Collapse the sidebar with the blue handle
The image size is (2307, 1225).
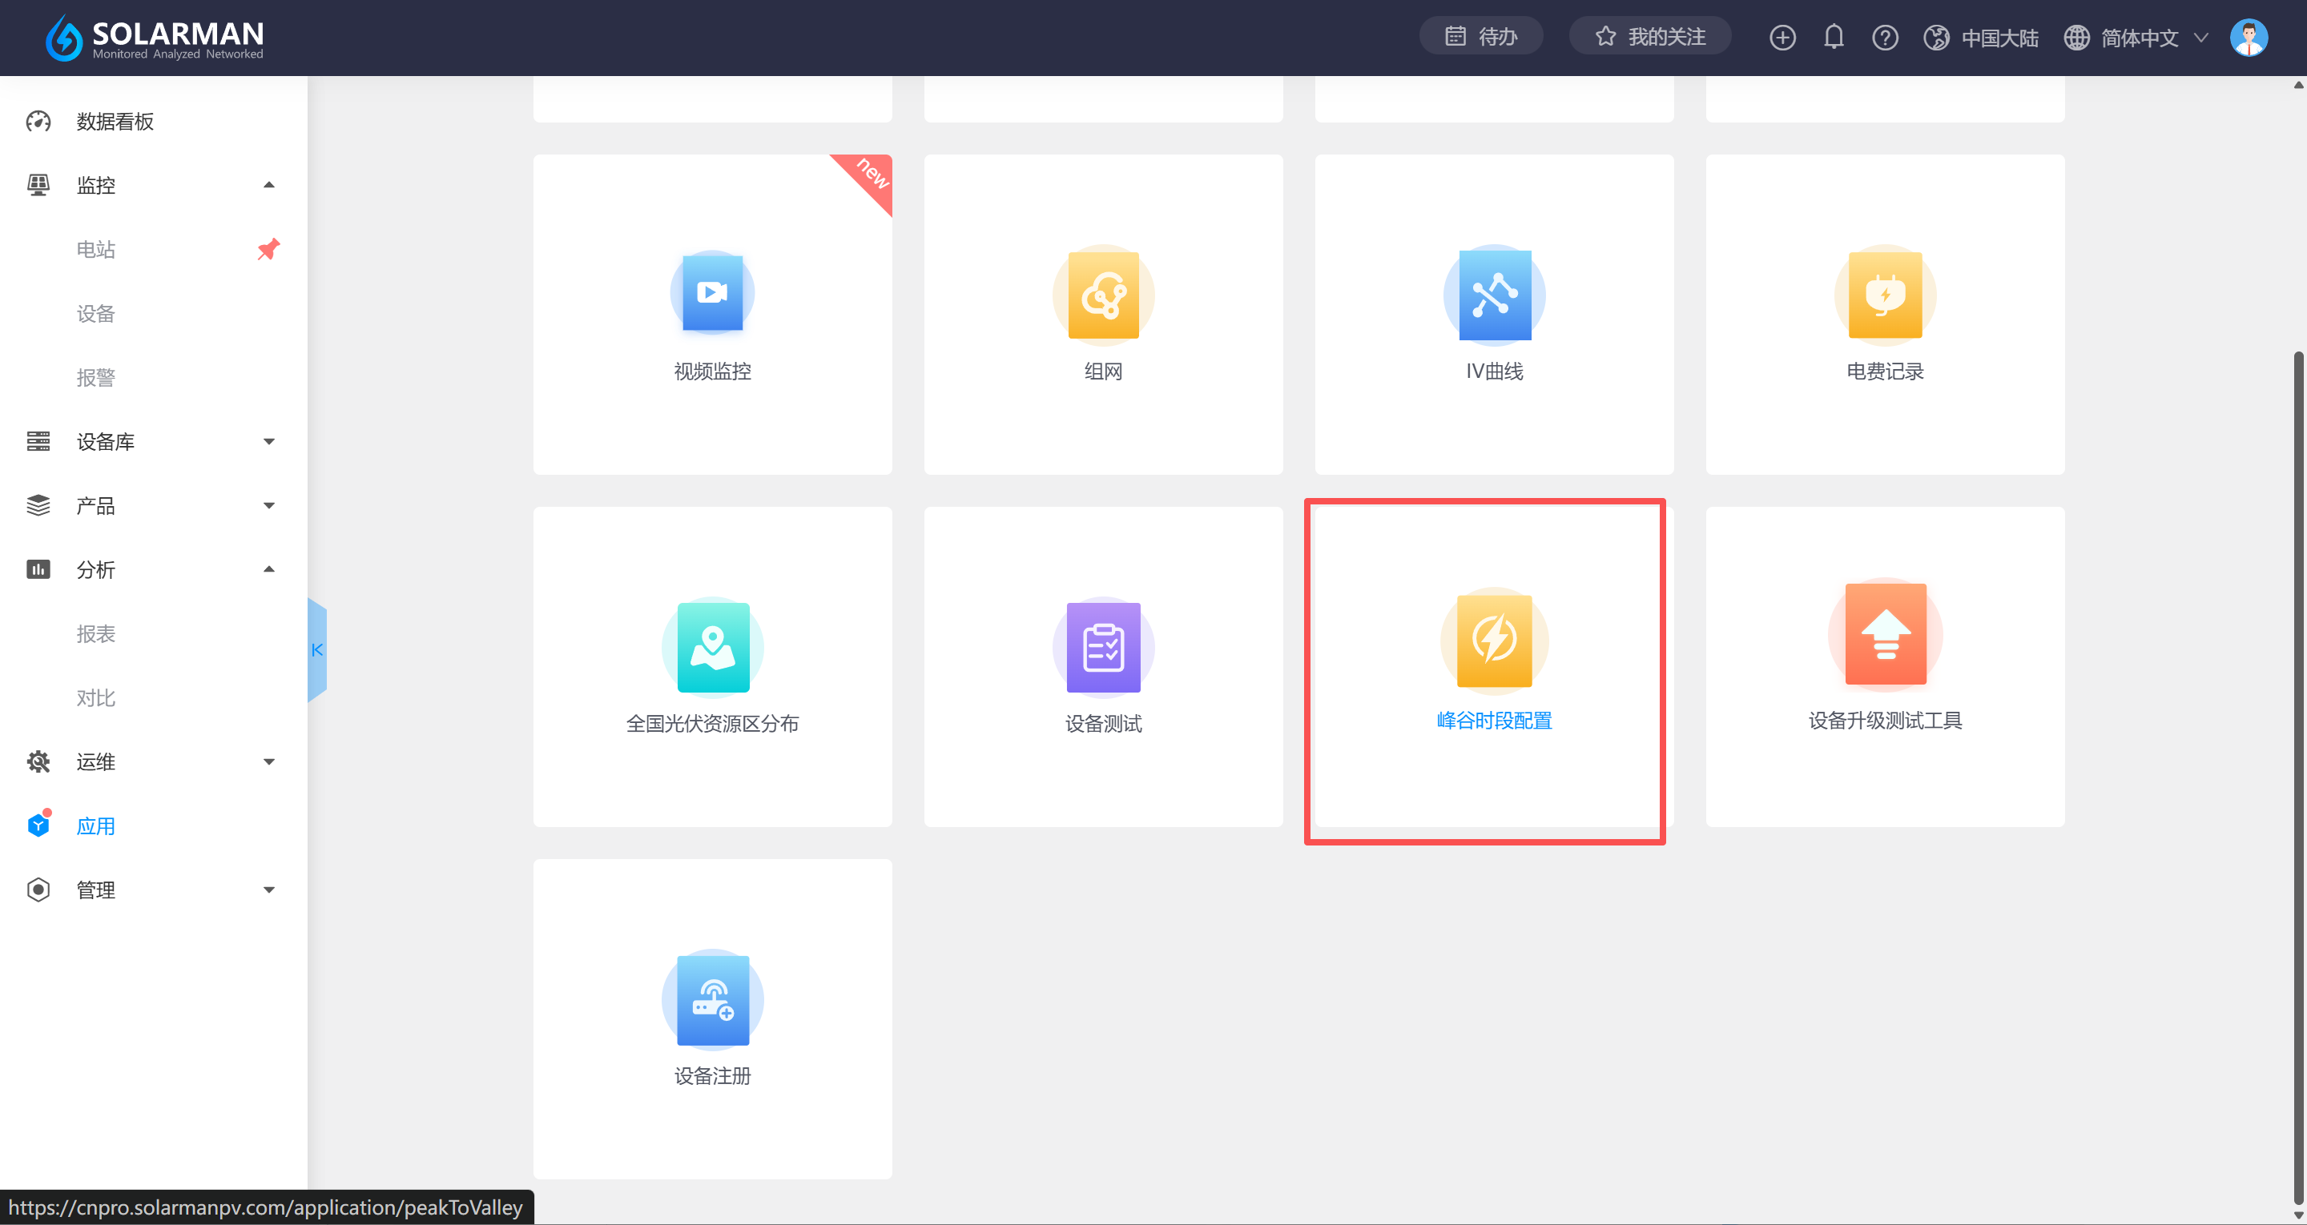click(x=317, y=650)
